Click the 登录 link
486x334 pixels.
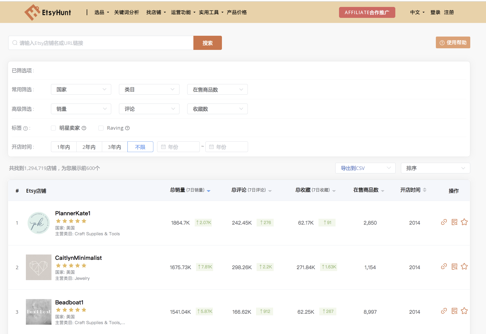(x=435, y=12)
